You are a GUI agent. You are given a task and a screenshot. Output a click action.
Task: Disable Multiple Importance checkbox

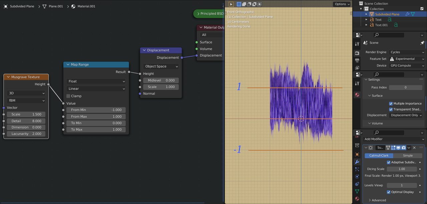pos(391,104)
